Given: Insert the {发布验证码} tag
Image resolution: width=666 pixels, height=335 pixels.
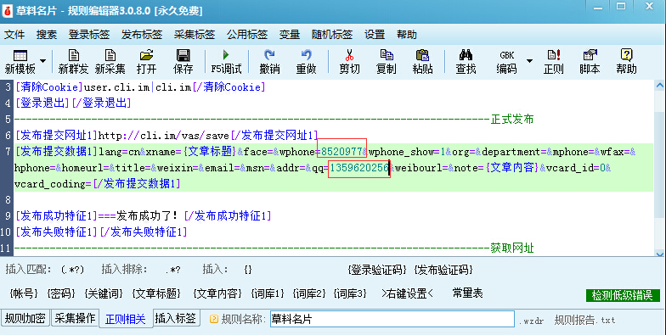Looking at the screenshot, I should coord(443,270).
